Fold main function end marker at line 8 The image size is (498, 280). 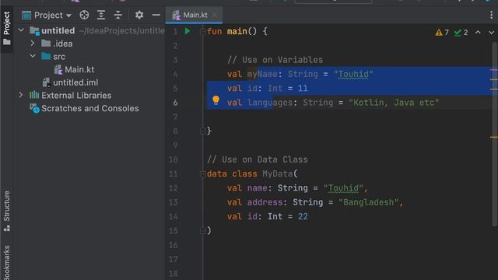coord(202,131)
